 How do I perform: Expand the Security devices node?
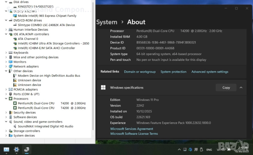(x=6, y=113)
